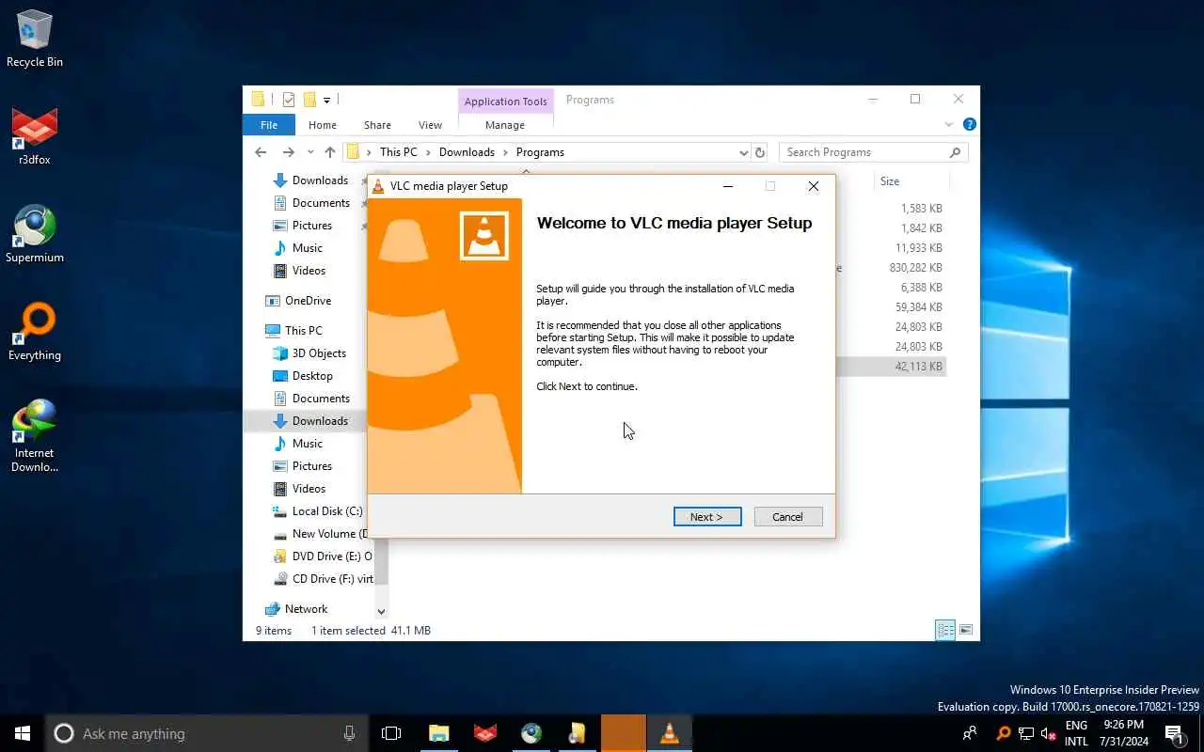The height and width of the screenshot is (752, 1204).
Task: Click the file row sized 830,282 KB
Action: pyautogui.click(x=890, y=268)
